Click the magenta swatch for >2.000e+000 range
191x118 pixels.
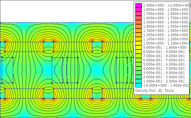coord(138,5)
